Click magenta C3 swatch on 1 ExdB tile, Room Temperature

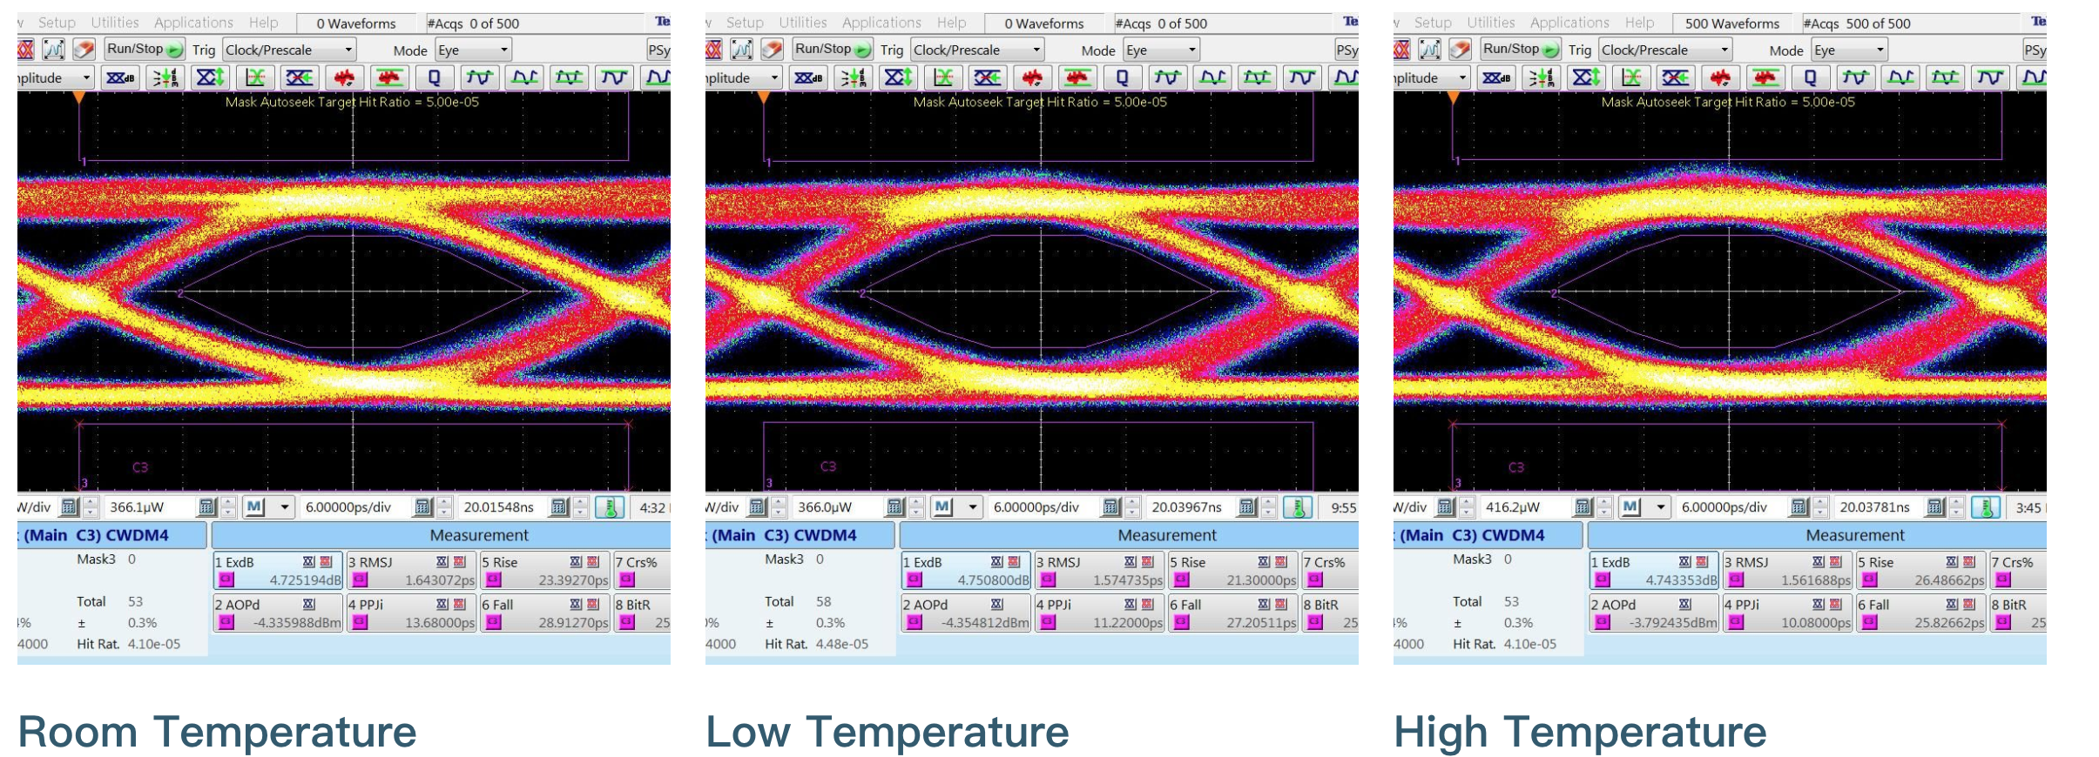pyautogui.click(x=226, y=579)
